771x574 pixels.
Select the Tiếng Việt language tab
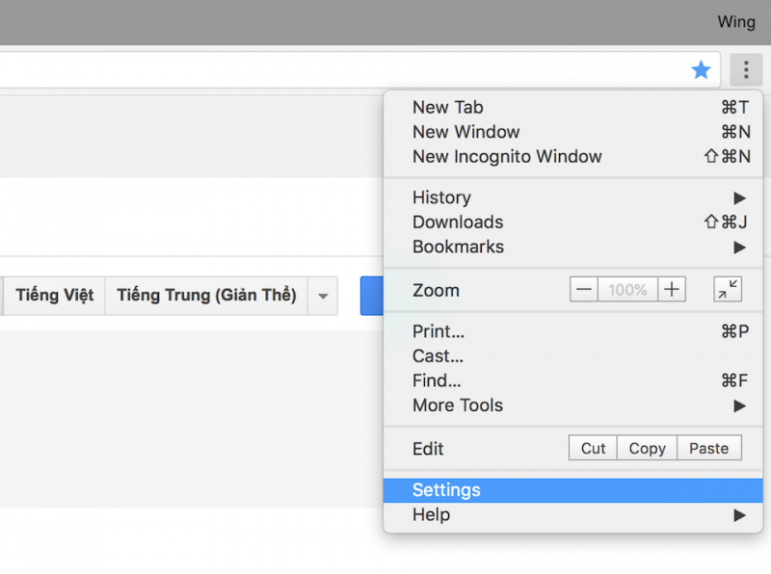click(x=54, y=296)
